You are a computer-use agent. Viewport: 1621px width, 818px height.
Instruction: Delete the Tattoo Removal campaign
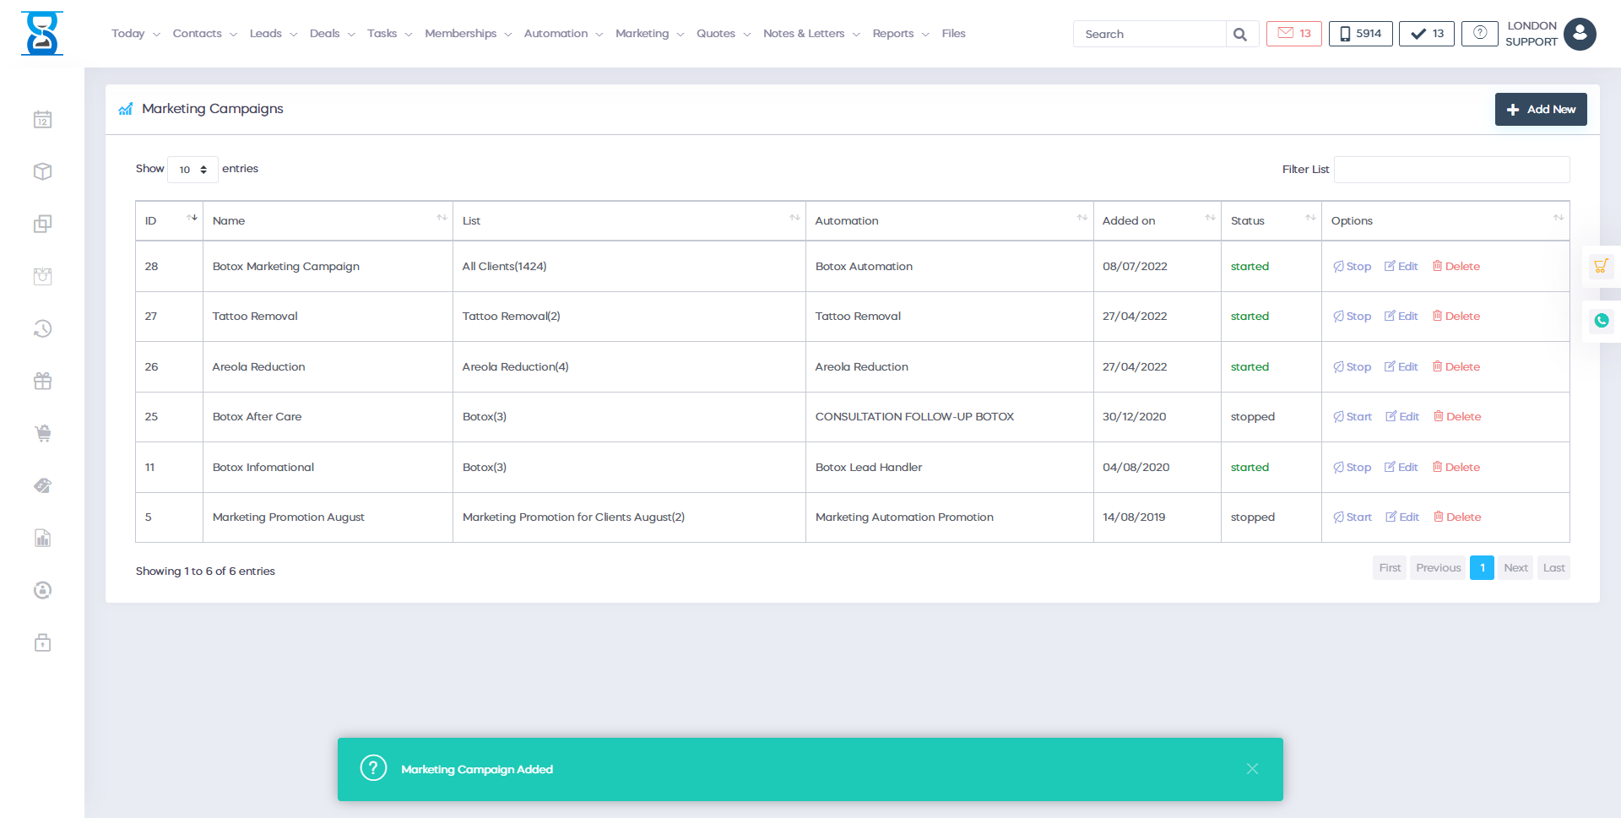(x=1456, y=317)
